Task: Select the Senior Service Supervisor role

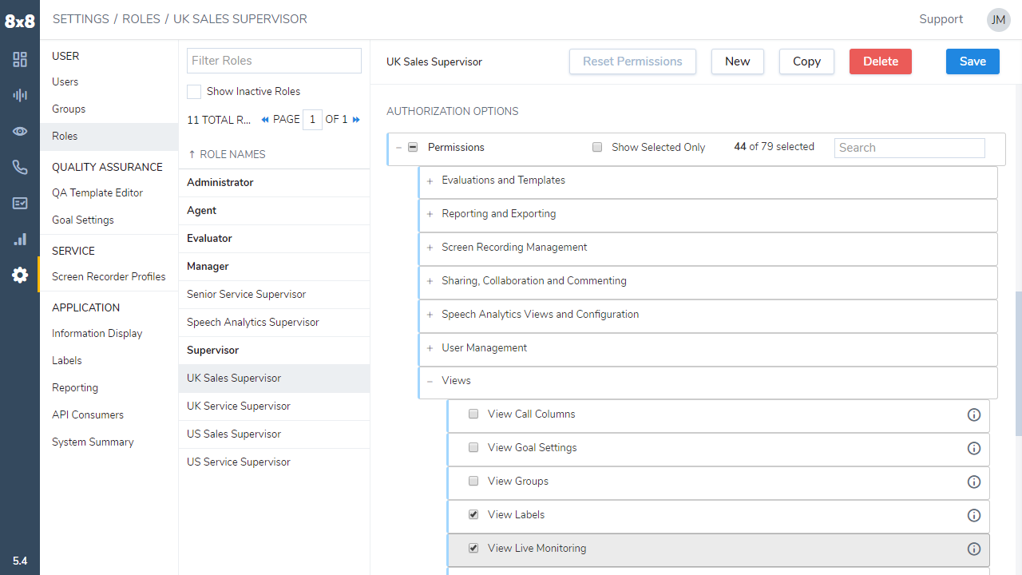Action: coord(274,295)
